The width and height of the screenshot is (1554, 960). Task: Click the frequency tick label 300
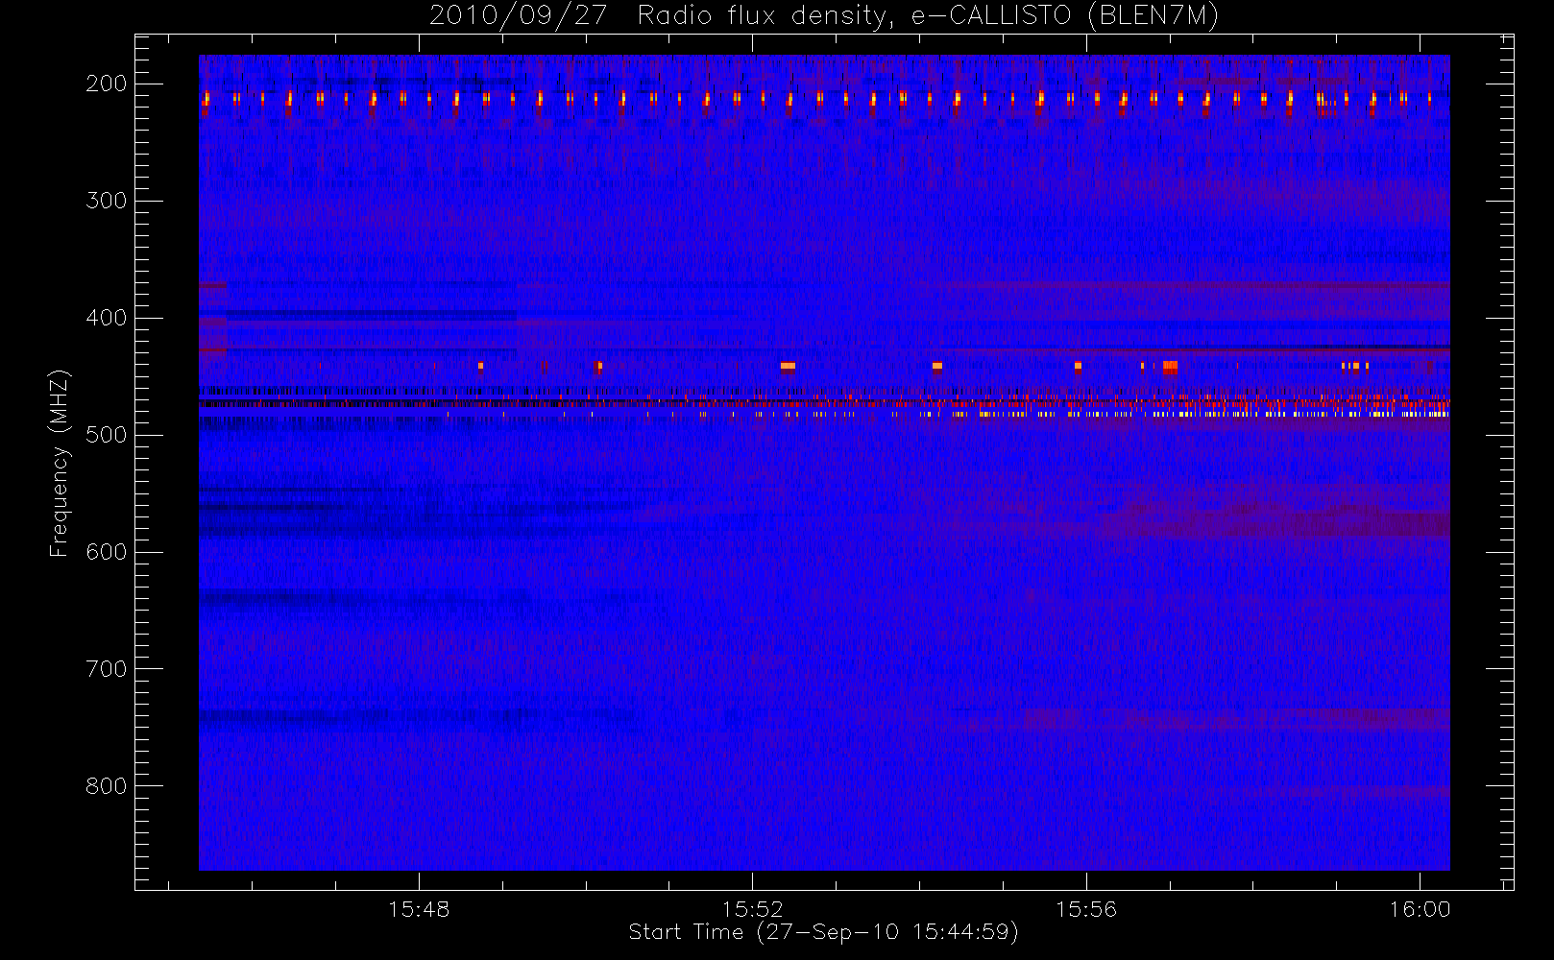point(106,201)
